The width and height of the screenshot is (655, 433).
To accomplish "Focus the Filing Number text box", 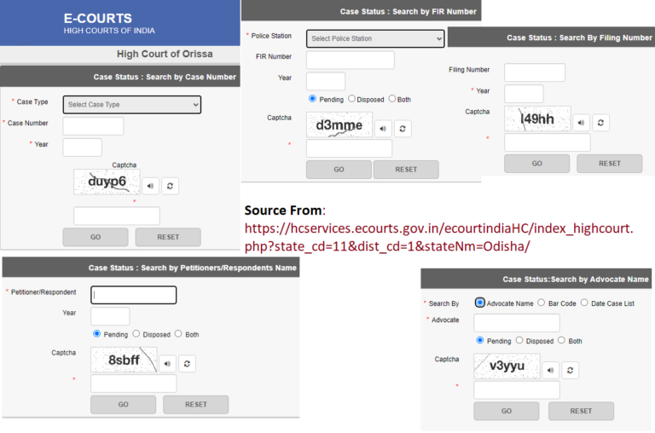I will (x=535, y=72).
